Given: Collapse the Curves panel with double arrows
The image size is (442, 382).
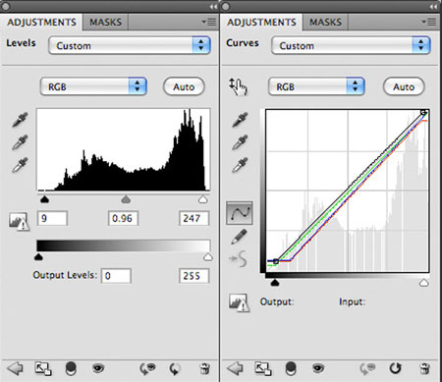Looking at the screenshot, I should pyautogui.click(x=433, y=7).
